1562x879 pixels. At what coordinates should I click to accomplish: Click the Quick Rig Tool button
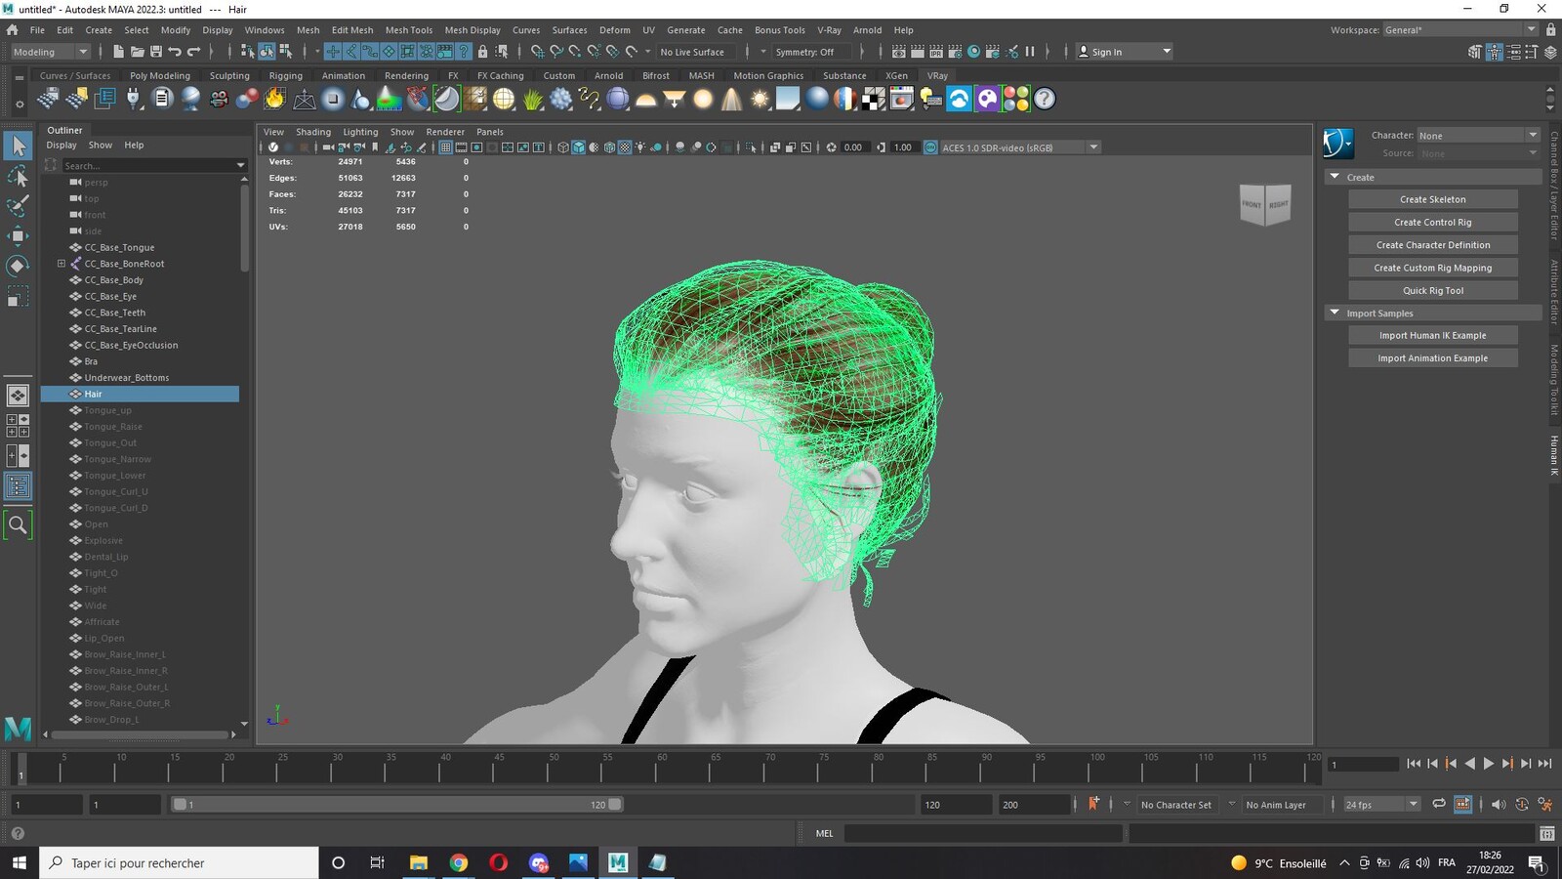1432,290
